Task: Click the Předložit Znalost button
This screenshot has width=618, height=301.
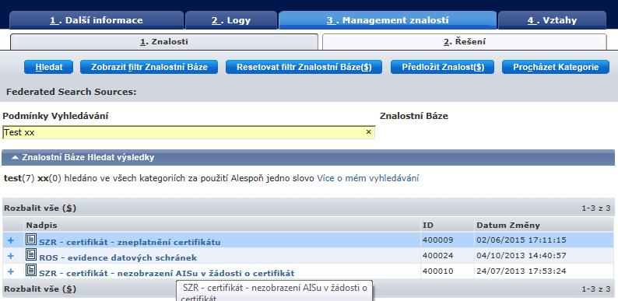Action: point(443,67)
